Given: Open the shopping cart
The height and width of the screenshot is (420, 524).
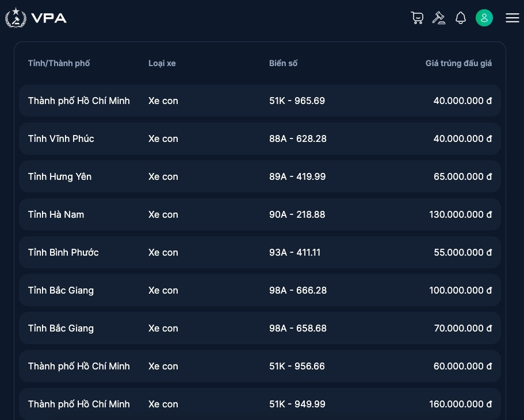Looking at the screenshot, I should 417,18.
